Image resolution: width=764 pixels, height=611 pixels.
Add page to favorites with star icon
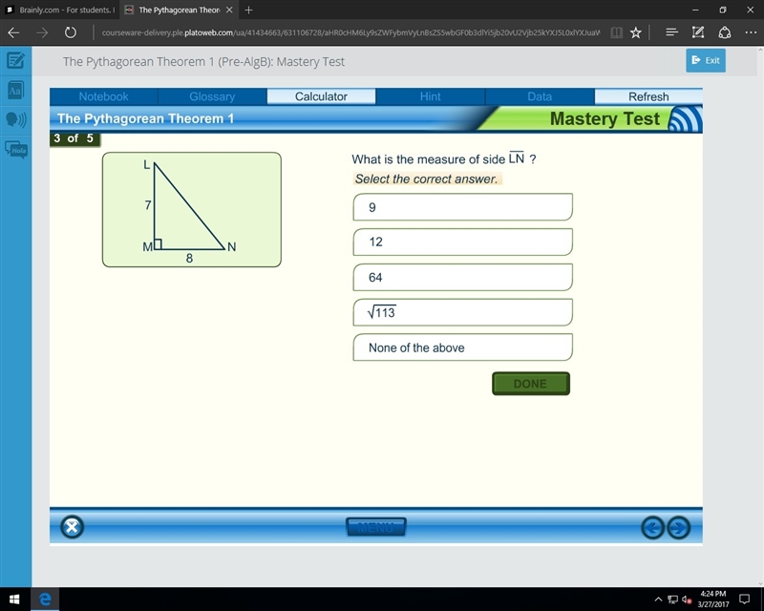point(635,32)
